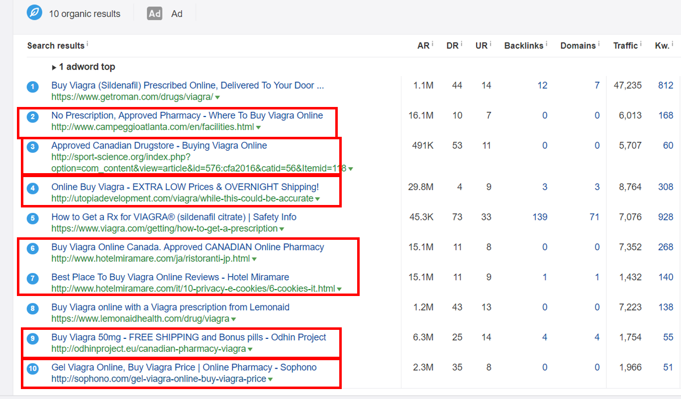Viewport: 681px width, 399px height.
Task: Open the Sophono Gel Viagra title link
Action: pyautogui.click(x=184, y=368)
